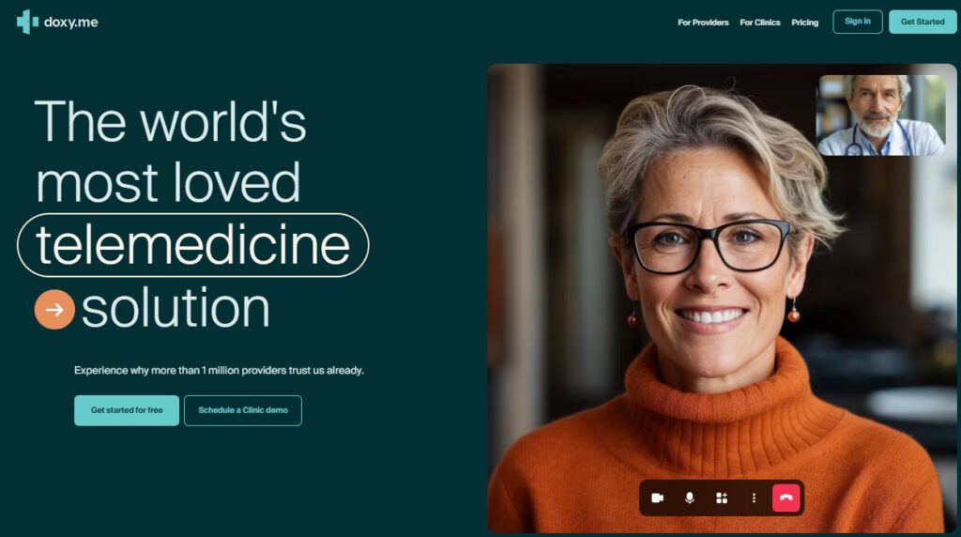The image size is (961, 537).
Task: Click Get started for free
Action: 127,410
